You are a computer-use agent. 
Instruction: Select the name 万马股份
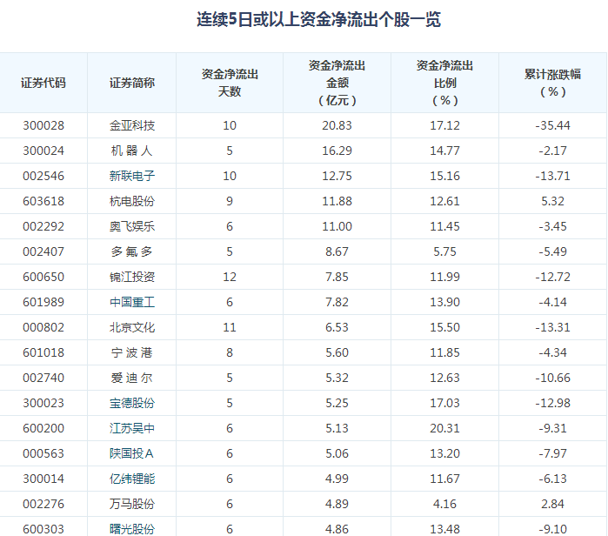click(132, 504)
